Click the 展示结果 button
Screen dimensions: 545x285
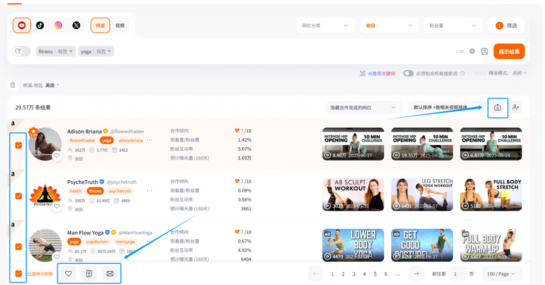[509, 52]
